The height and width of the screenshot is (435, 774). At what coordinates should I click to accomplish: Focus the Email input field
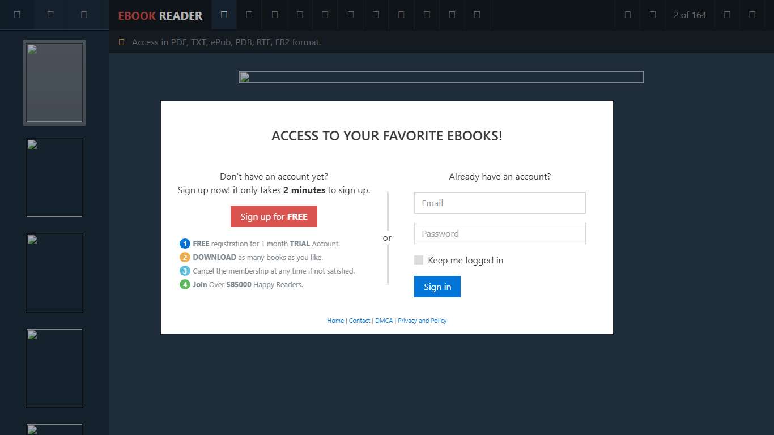tap(499, 203)
